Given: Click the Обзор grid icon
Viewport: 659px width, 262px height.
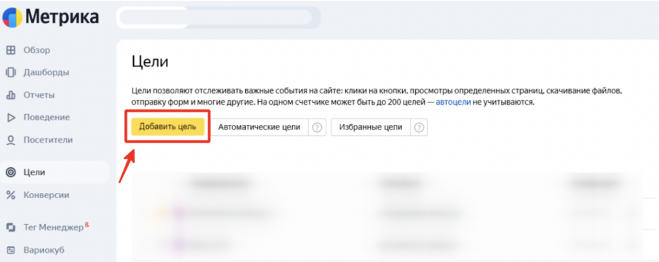Looking at the screenshot, I should pyautogui.click(x=11, y=50).
